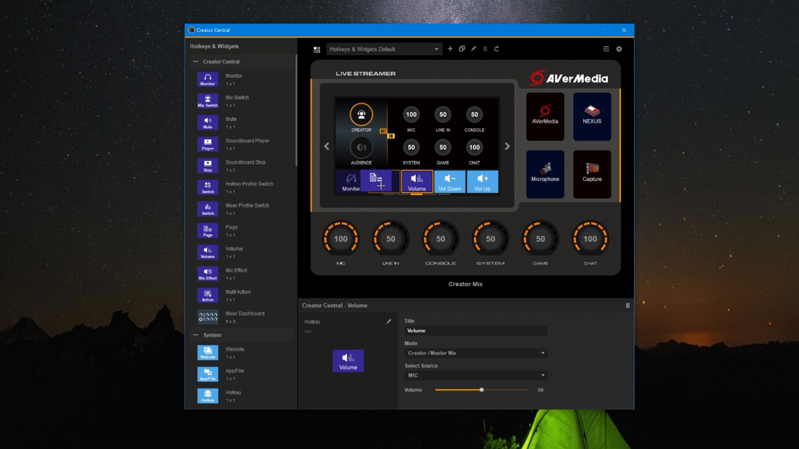Open the settings gear icon
Image resolution: width=799 pixels, height=449 pixels.
[x=619, y=49]
